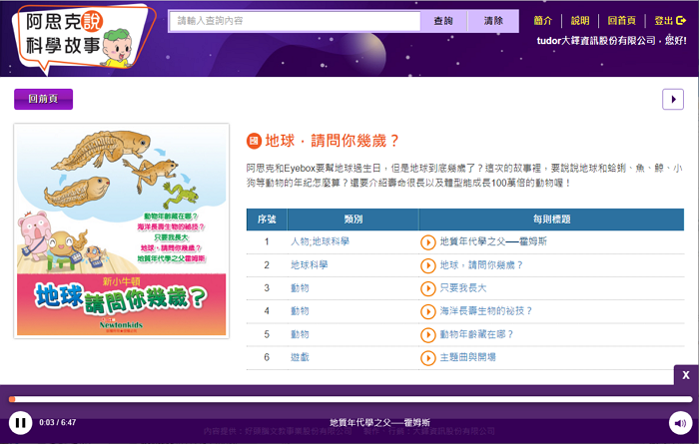This screenshot has width=699, height=444.
Task: Click the 每則標題 column header
Action: coord(551,220)
